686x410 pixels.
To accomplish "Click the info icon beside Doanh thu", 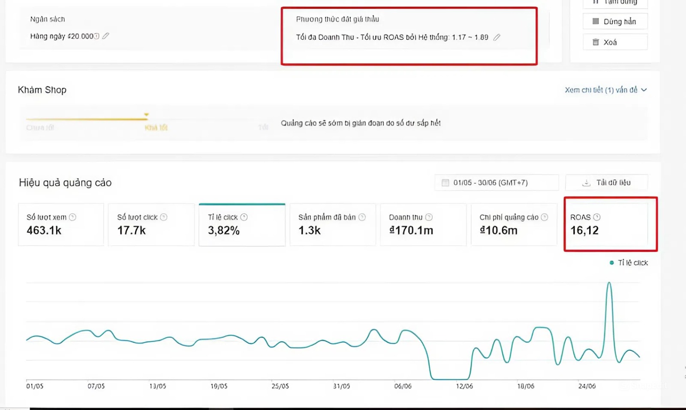I will [429, 217].
